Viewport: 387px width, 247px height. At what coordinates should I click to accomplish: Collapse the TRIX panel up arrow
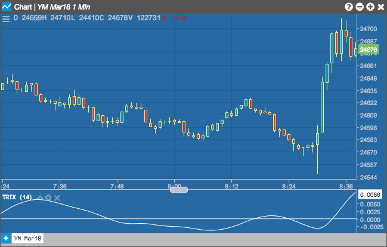[40, 197]
